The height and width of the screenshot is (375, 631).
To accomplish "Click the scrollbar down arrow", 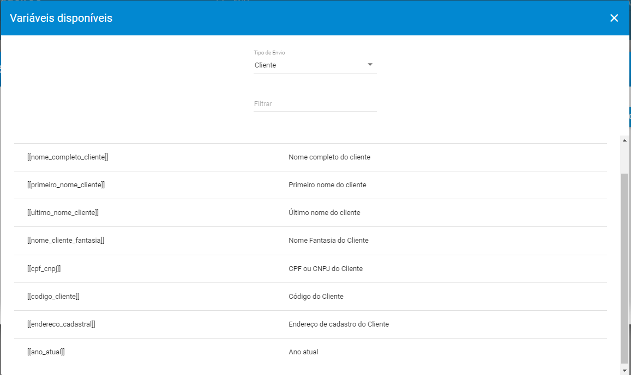I will (624, 371).
